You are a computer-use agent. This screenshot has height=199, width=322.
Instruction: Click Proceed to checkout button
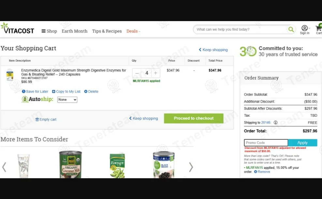click(x=194, y=118)
